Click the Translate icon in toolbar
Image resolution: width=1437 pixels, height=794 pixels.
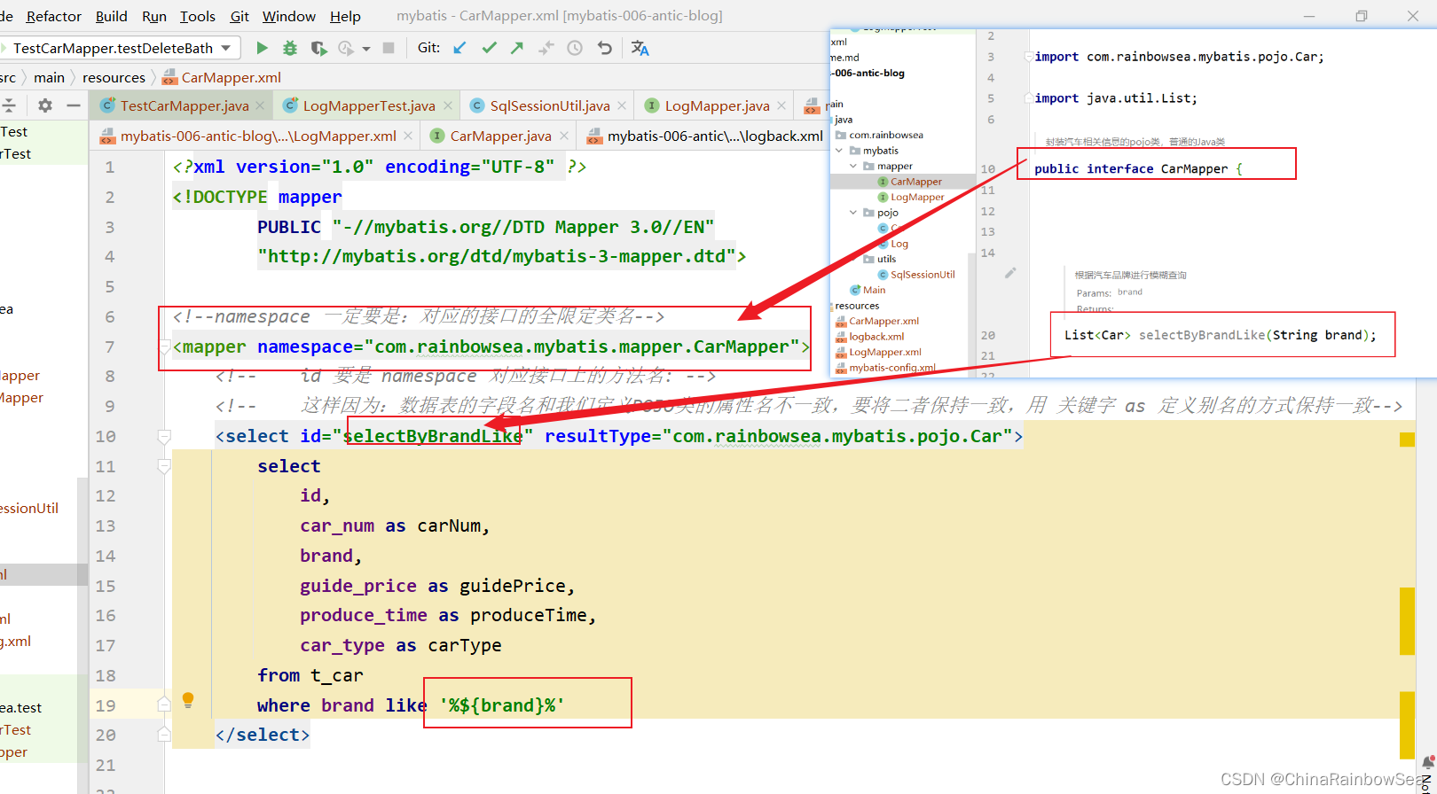click(640, 48)
